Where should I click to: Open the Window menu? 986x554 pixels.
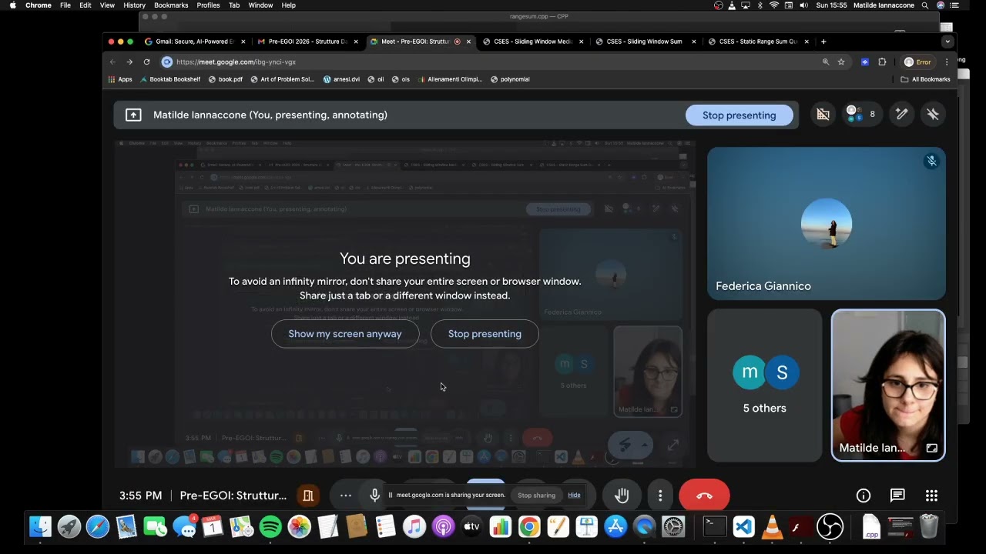pyautogui.click(x=260, y=5)
